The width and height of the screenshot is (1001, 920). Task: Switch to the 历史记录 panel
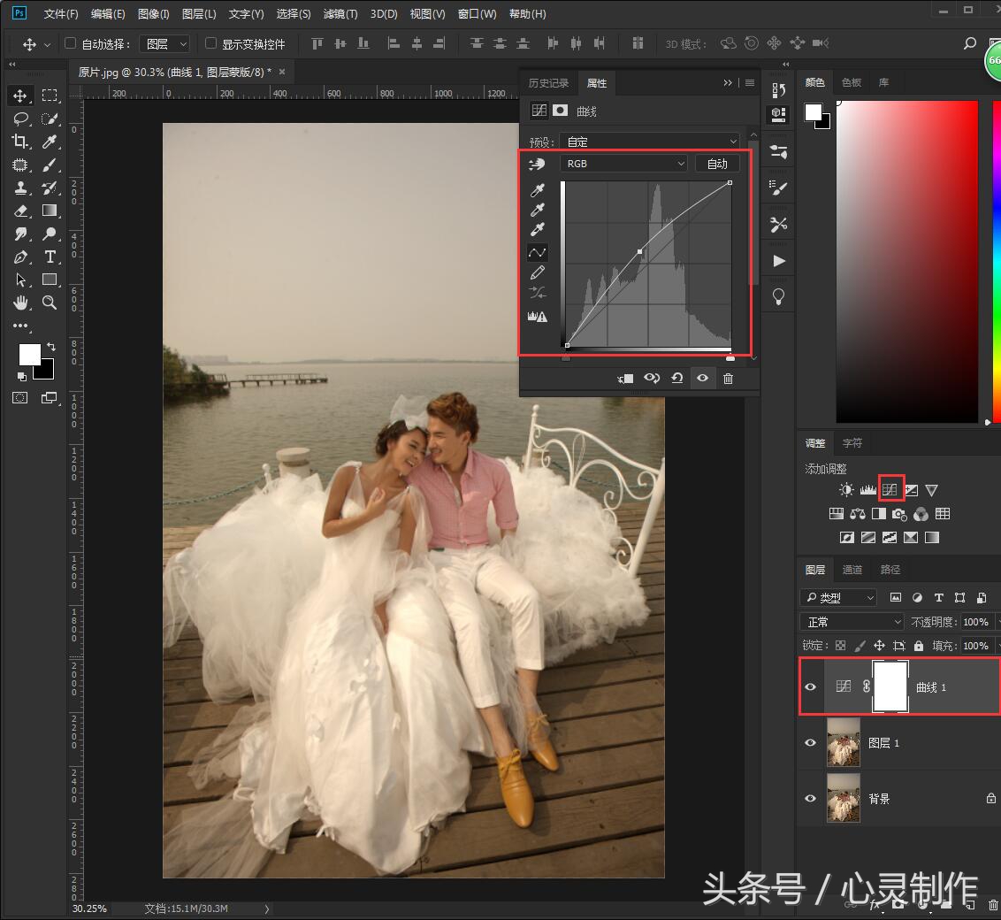click(549, 82)
